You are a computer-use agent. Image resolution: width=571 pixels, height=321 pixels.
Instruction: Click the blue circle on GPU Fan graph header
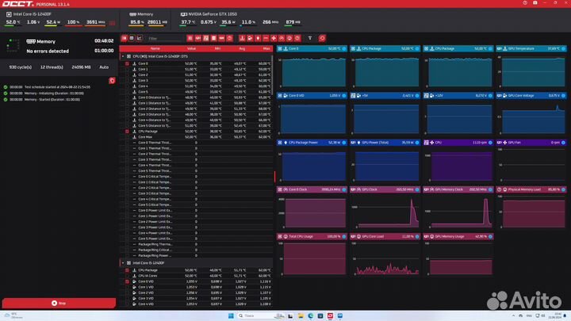click(x=563, y=143)
